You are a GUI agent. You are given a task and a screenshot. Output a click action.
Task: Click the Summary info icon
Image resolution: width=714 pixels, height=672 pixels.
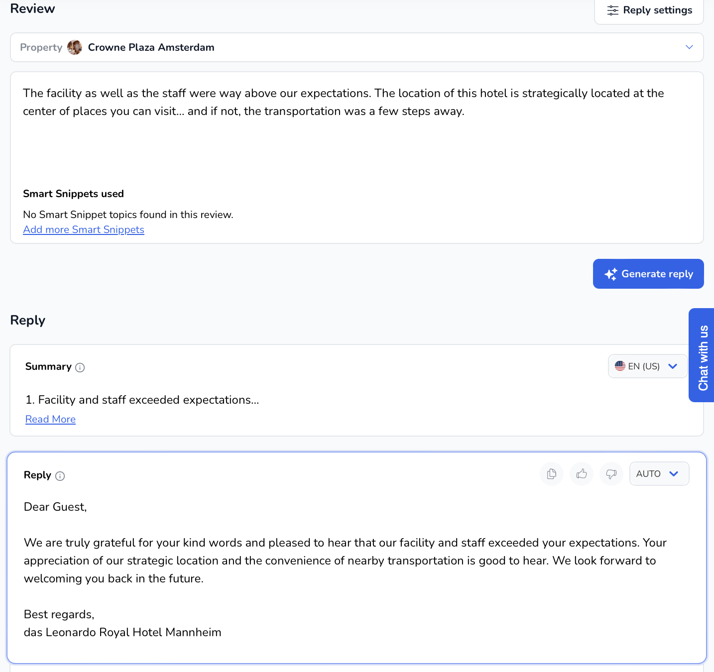[x=80, y=367]
